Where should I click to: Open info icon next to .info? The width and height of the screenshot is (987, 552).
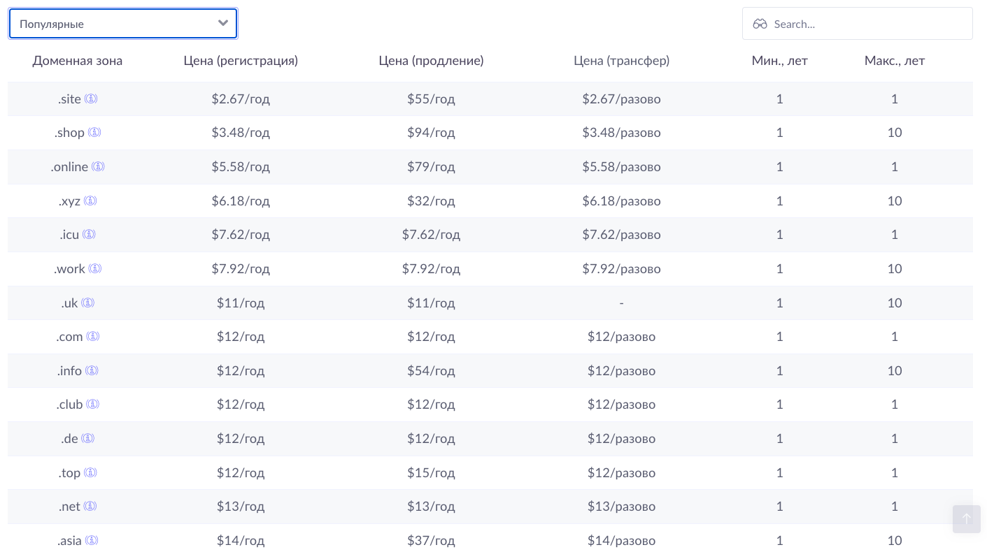pyautogui.click(x=92, y=370)
